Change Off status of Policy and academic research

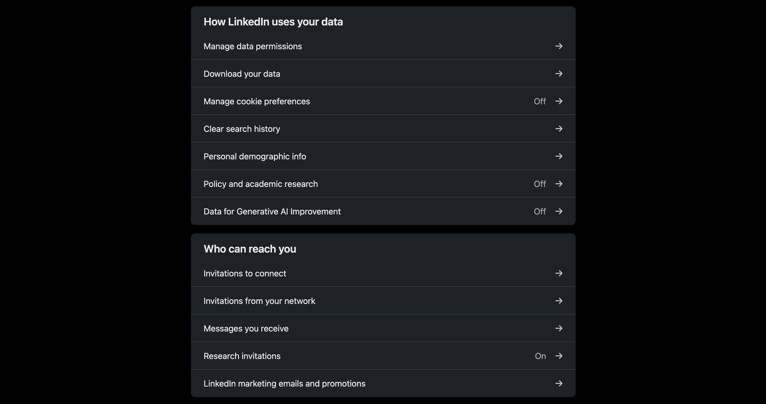tap(539, 184)
